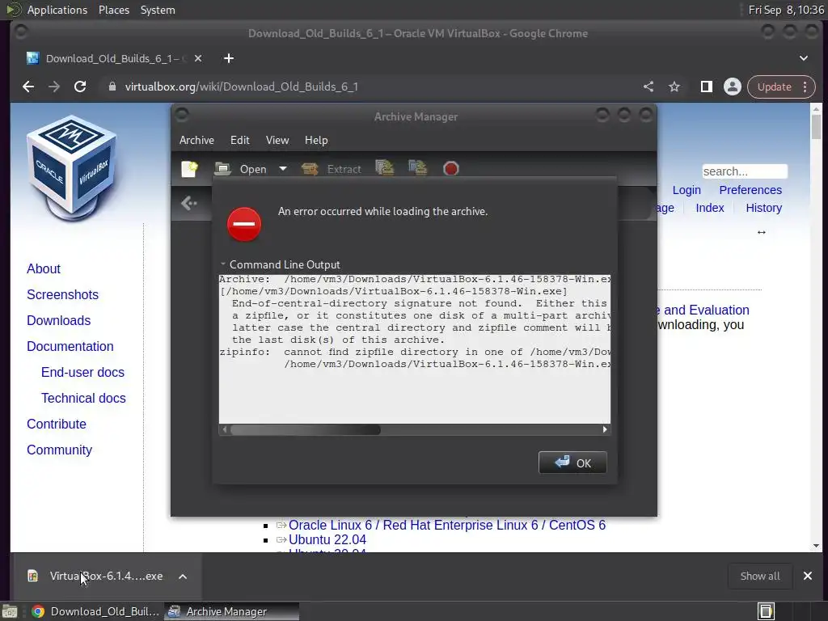Open the Community link in the sidebar
The width and height of the screenshot is (828, 621).
[59, 450]
